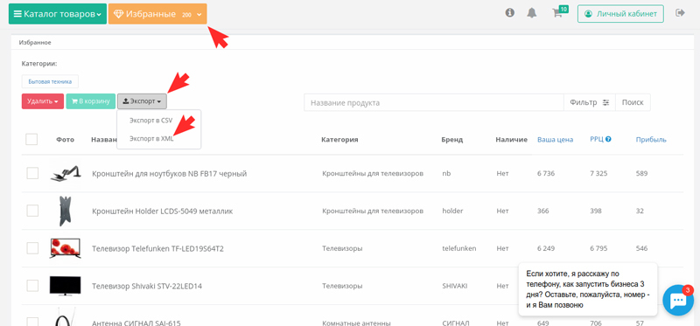Open product Телевизор Telefunken TF-LED19S64T2
The image size is (700, 326).
[x=157, y=248]
